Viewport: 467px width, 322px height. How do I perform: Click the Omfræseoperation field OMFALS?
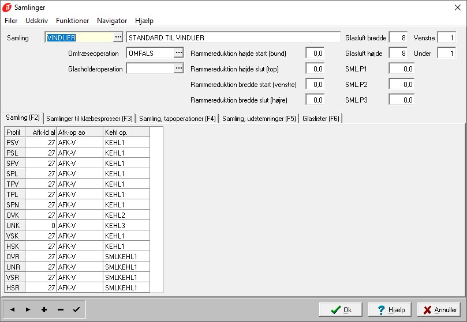click(151, 53)
